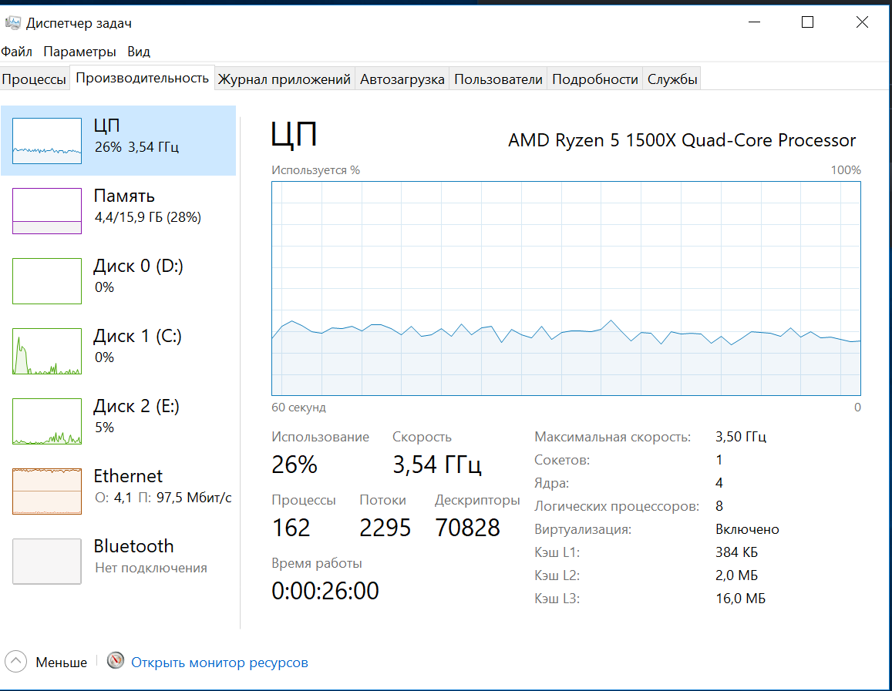Switch to the App history tab

[x=284, y=79]
